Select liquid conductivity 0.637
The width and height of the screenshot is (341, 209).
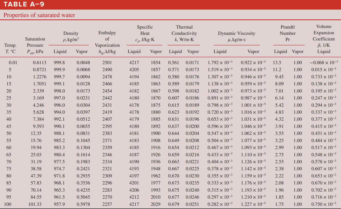173,126
